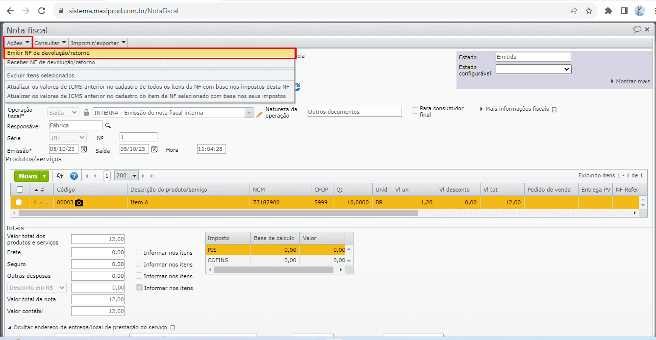Open the calendar icon for Emissão date
This screenshot has width=656, height=340.
point(84,149)
